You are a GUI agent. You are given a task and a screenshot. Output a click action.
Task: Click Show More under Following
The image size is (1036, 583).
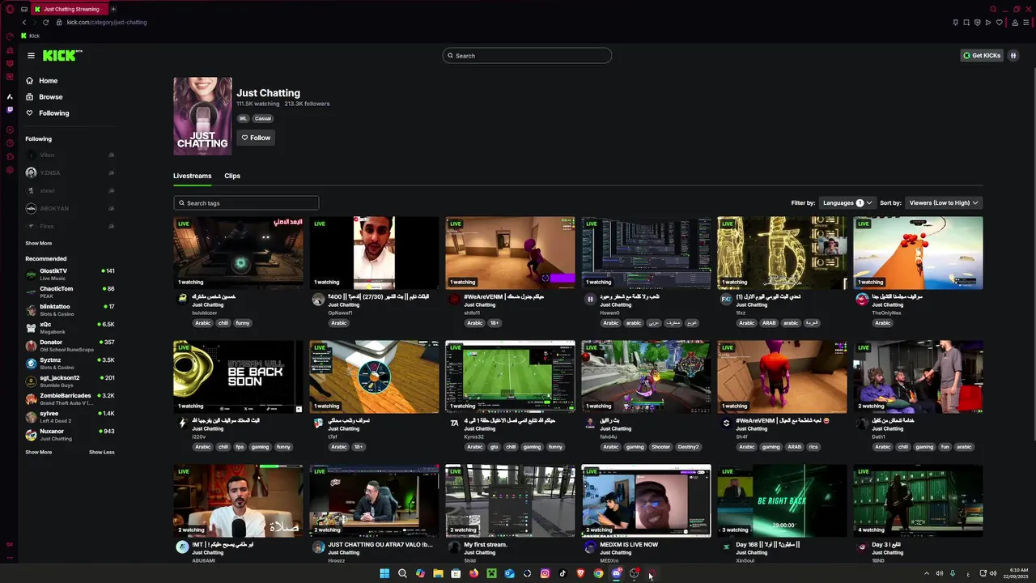(x=38, y=243)
